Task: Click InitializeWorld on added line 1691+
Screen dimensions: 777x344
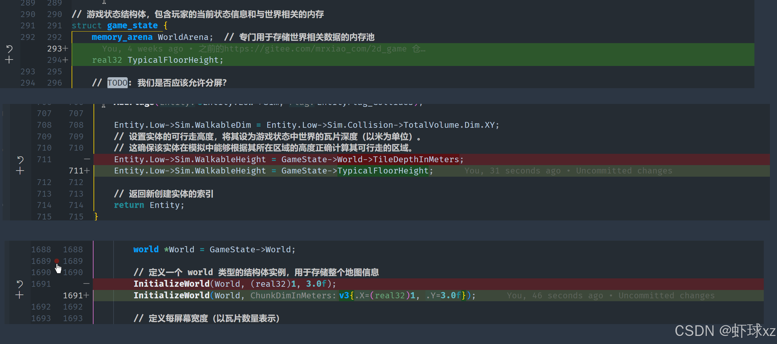Action: coord(172,295)
